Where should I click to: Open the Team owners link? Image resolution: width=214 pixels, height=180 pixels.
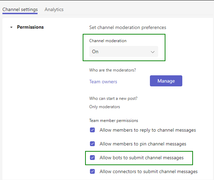point(103,82)
